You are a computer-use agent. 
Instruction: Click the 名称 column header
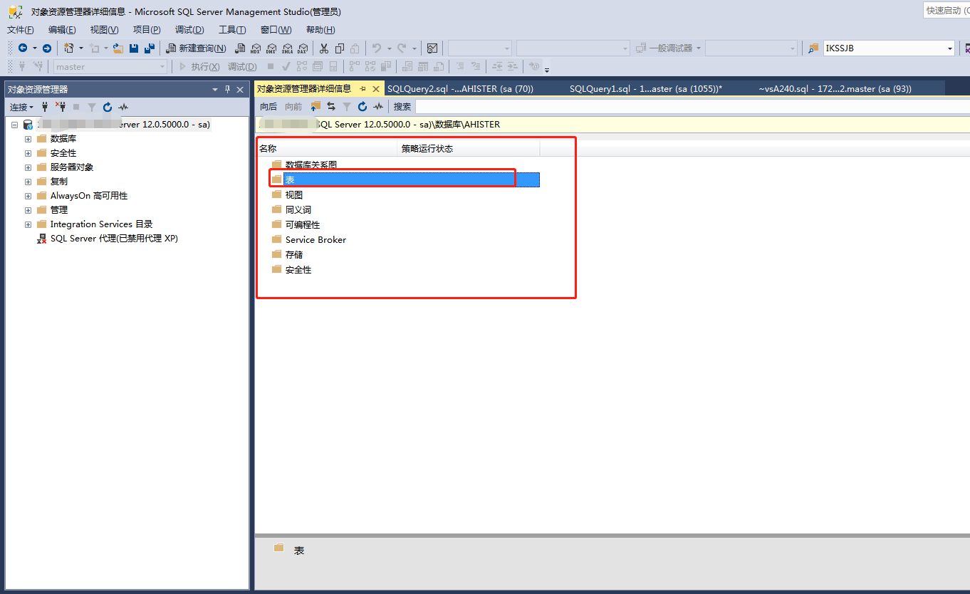coord(327,149)
